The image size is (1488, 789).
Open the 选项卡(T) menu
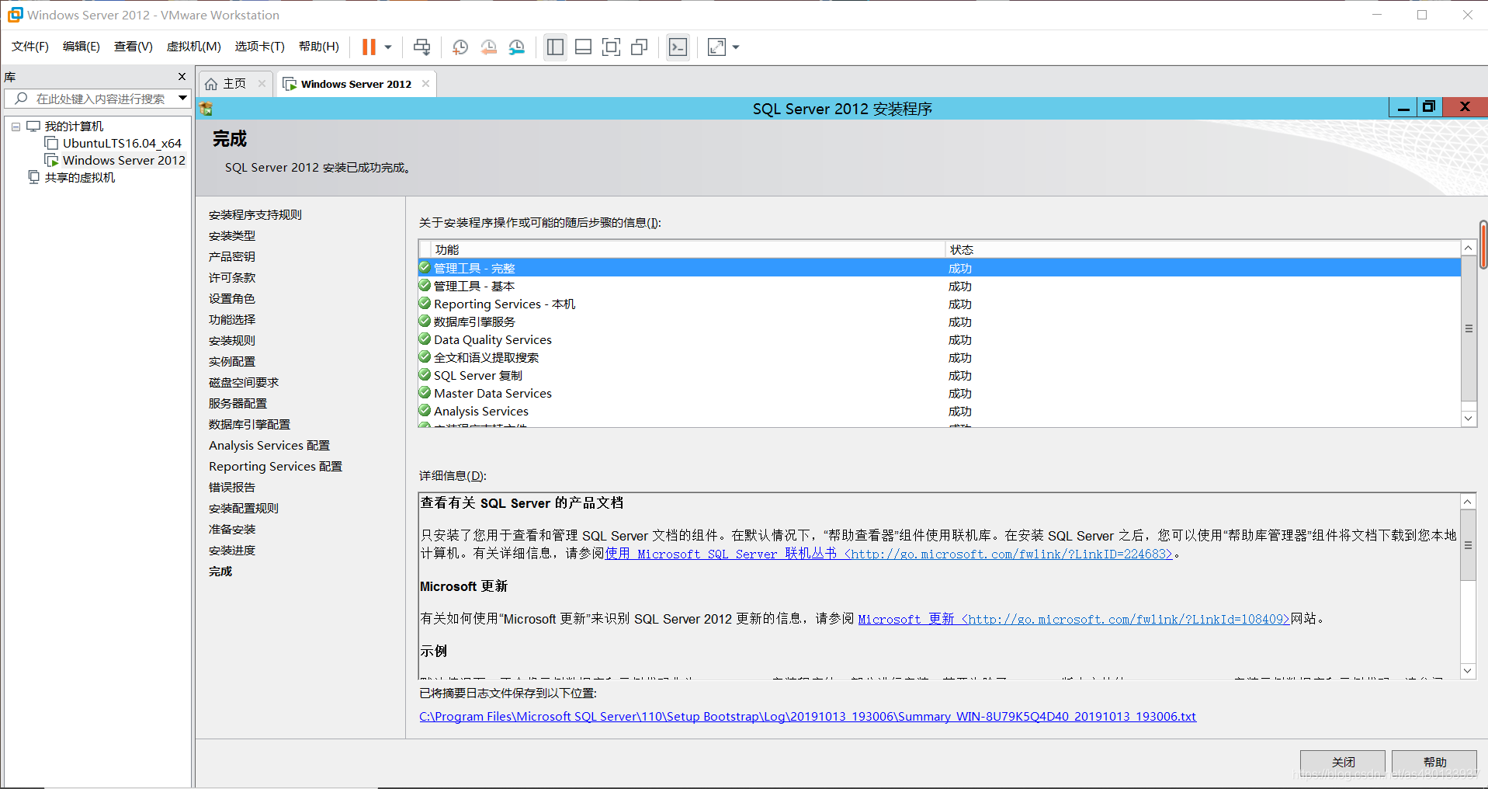click(x=260, y=47)
